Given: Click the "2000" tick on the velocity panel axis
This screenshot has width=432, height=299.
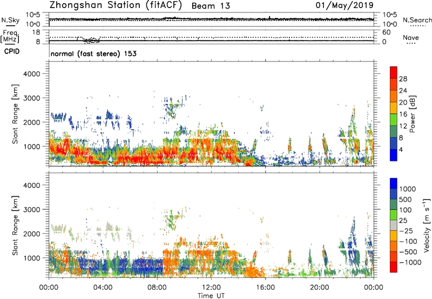Looking at the screenshot, I should pos(31,234).
